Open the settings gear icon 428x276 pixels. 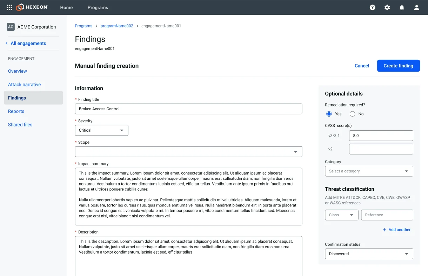[387, 7]
